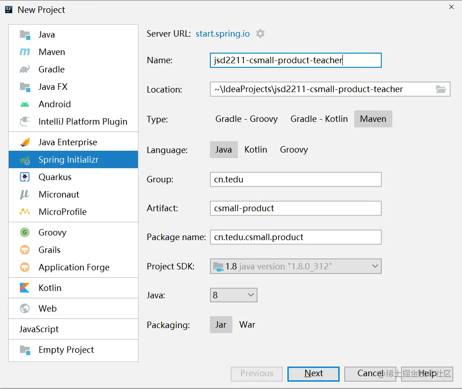Select the Quarkus icon
462x389 pixels.
25,177
